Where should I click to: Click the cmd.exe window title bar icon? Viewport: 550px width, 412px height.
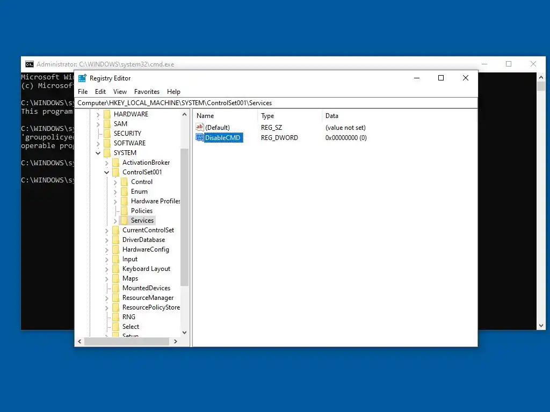point(30,64)
